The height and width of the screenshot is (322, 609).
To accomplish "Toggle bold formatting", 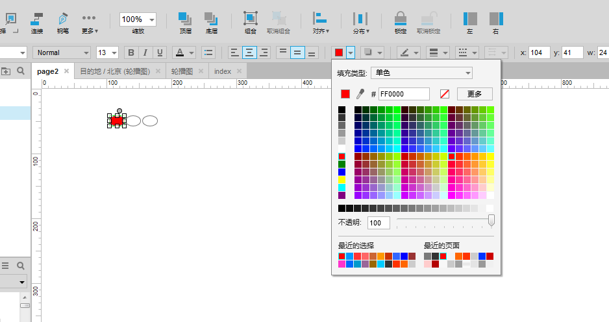I will point(131,52).
